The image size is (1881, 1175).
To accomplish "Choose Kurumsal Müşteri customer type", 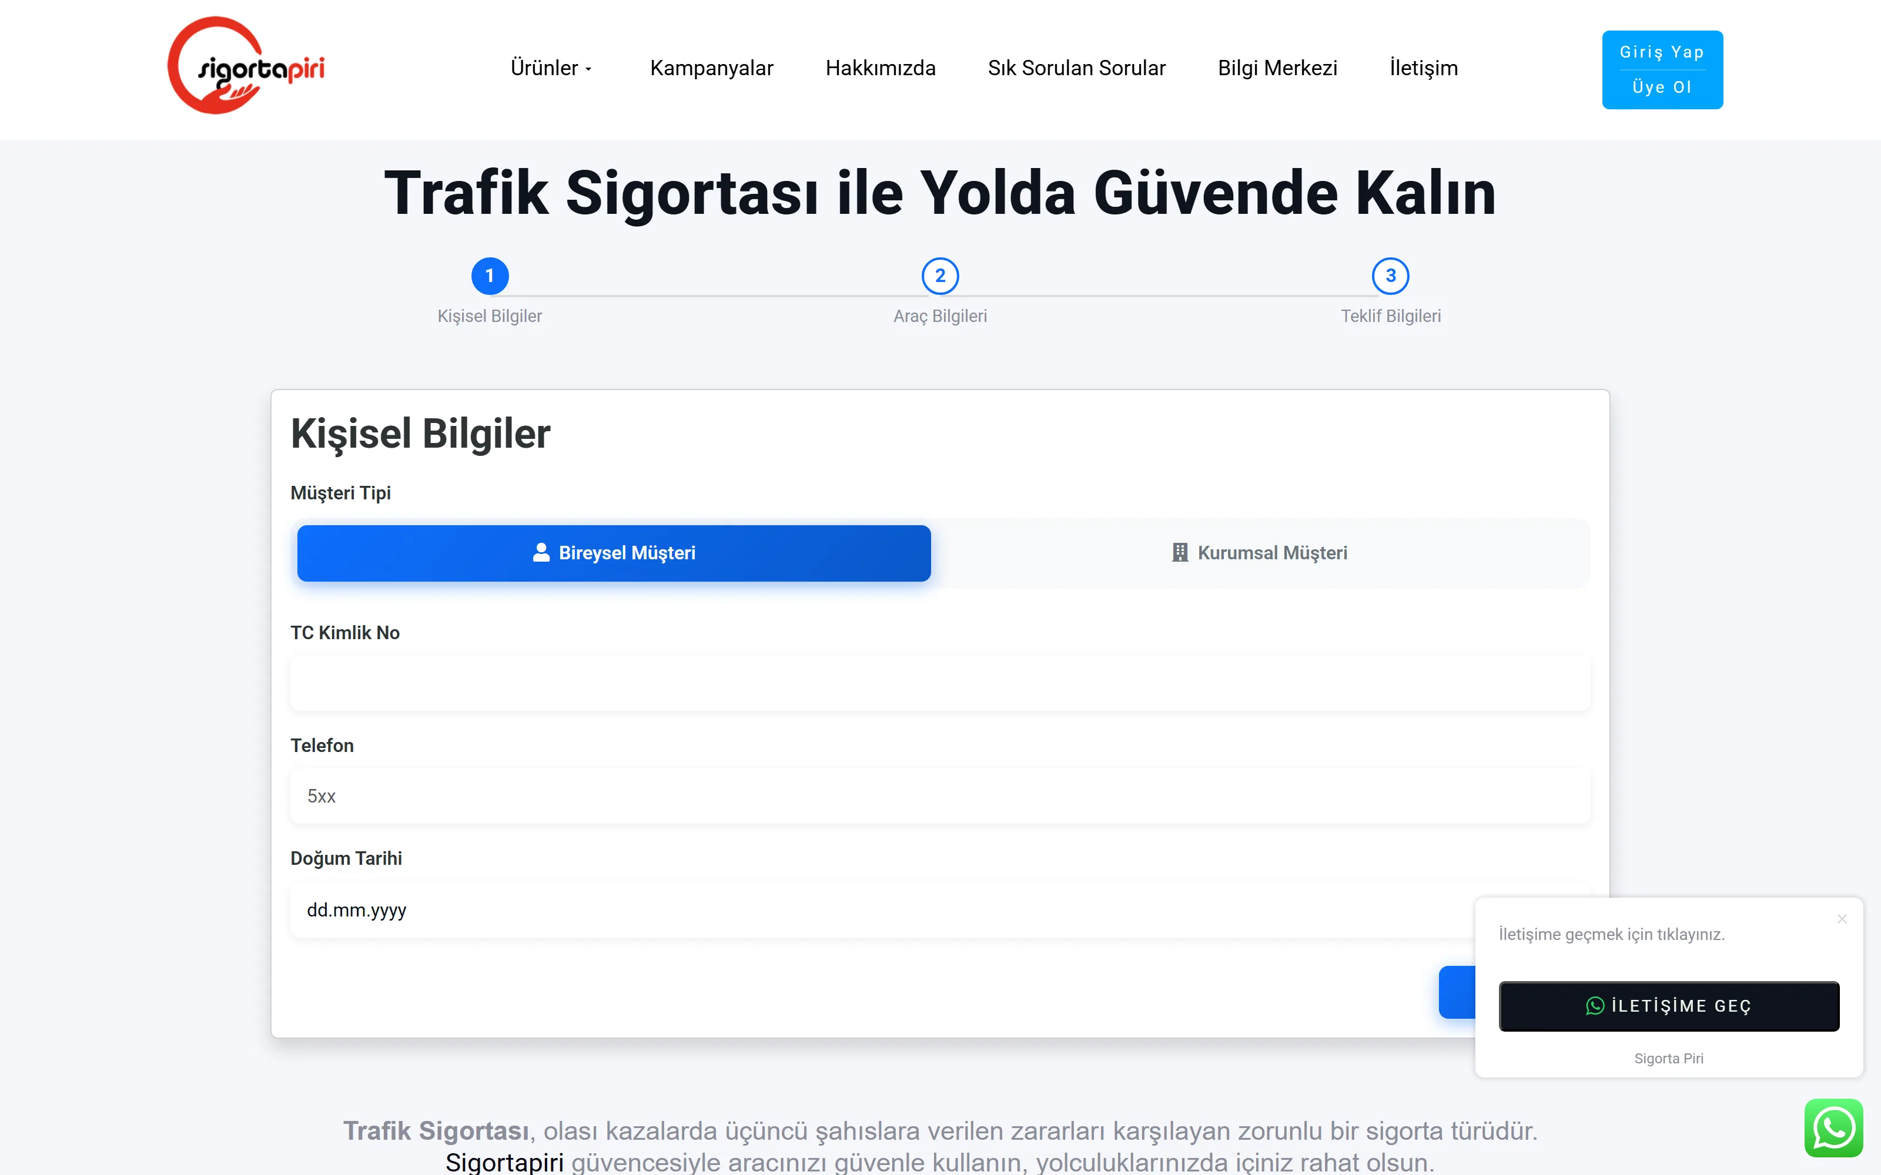I will click(1260, 552).
